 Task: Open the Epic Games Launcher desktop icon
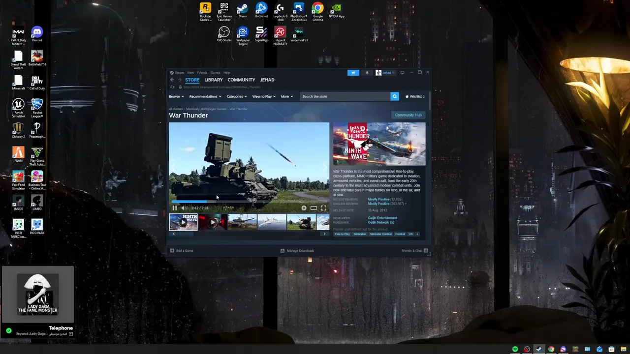click(x=224, y=12)
